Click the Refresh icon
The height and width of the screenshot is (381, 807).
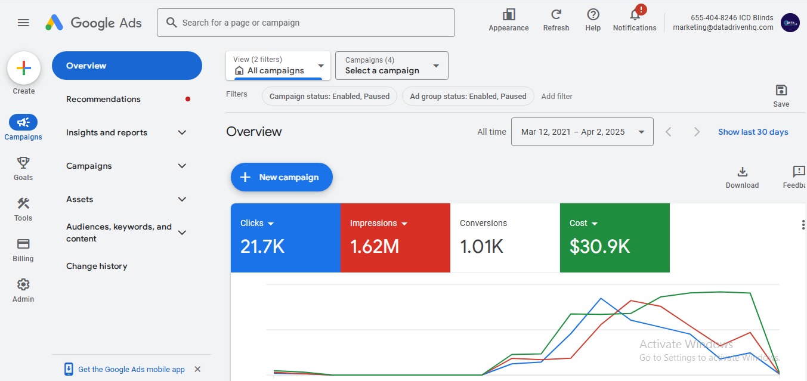coord(556,15)
